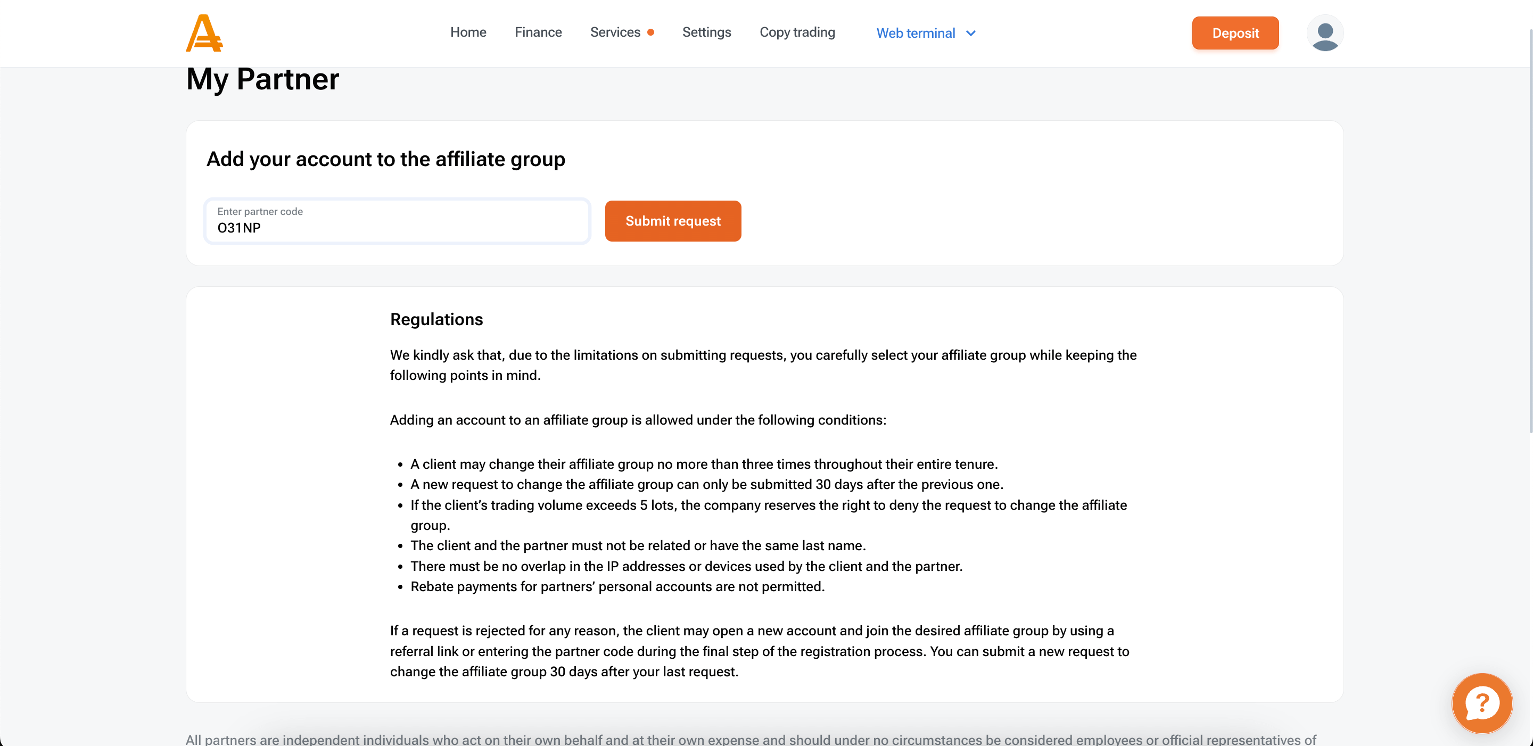Image resolution: width=1533 pixels, height=746 pixels.
Task: Focus the Enter partner code field
Action: [x=397, y=228]
